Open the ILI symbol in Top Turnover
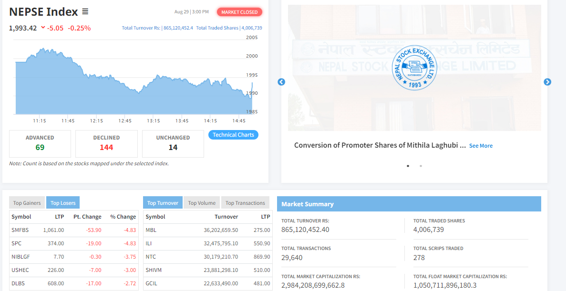Screen dimensions: 566x291 (148, 243)
